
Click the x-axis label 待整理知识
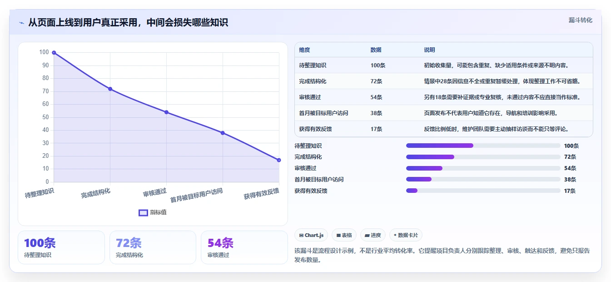pos(40,193)
